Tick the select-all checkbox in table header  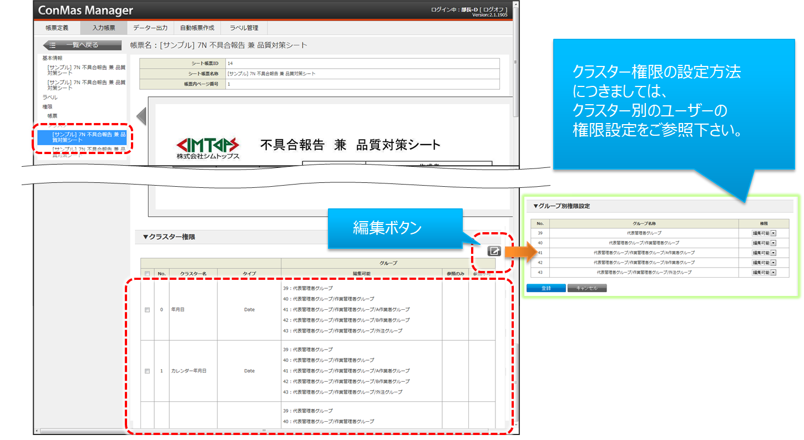(x=147, y=273)
